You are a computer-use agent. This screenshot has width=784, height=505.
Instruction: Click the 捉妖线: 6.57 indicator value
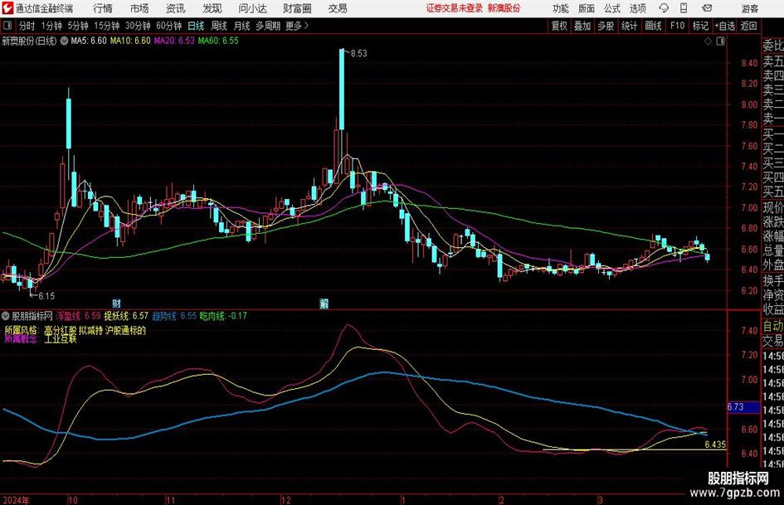126,316
